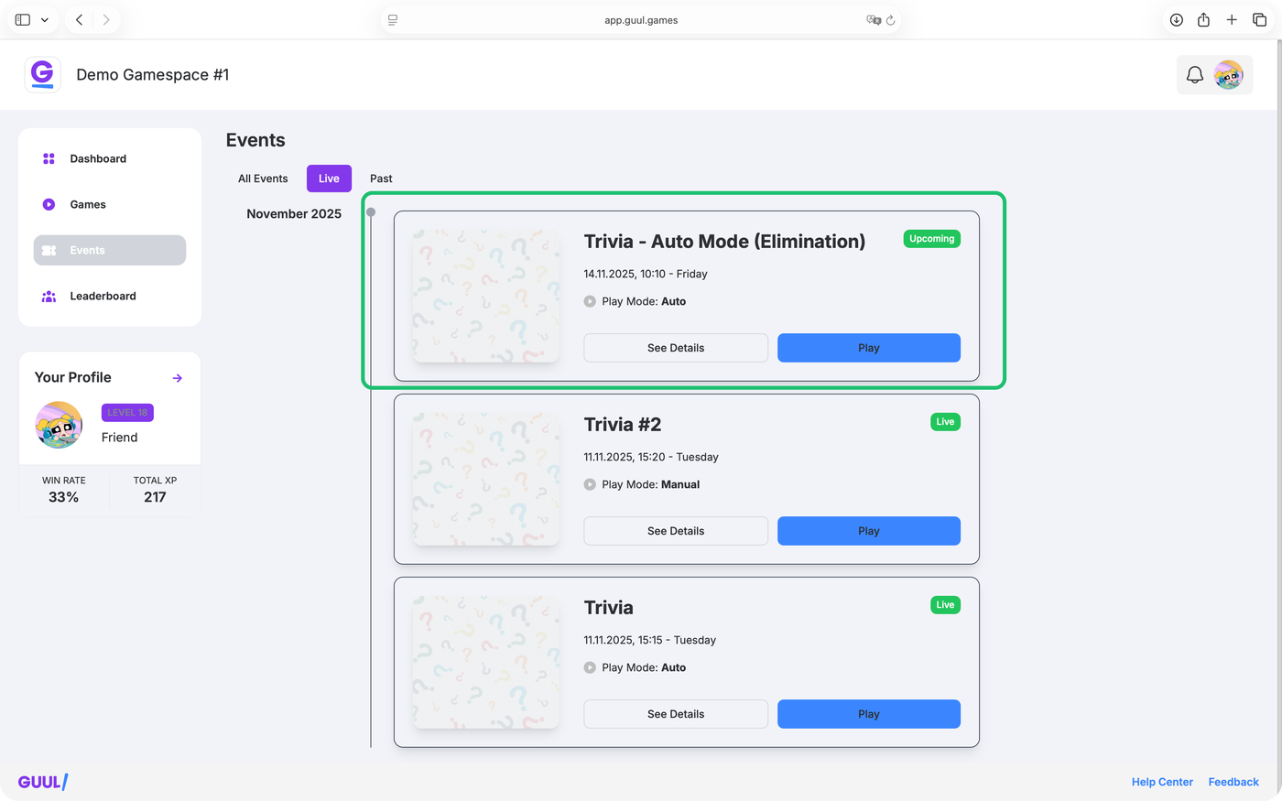Open Dashboard in the sidebar

98,158
